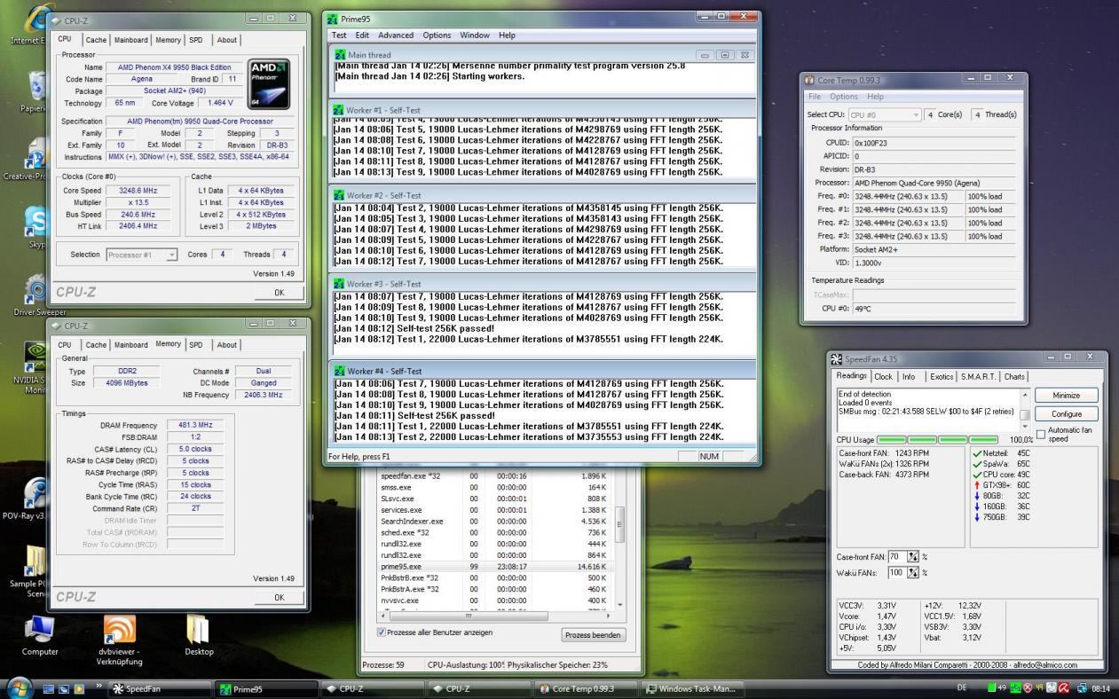Toggle Automatic fan speed checkbox in SpeedFan
Image resolution: width=1119 pixels, height=699 pixels.
pos(1041,434)
